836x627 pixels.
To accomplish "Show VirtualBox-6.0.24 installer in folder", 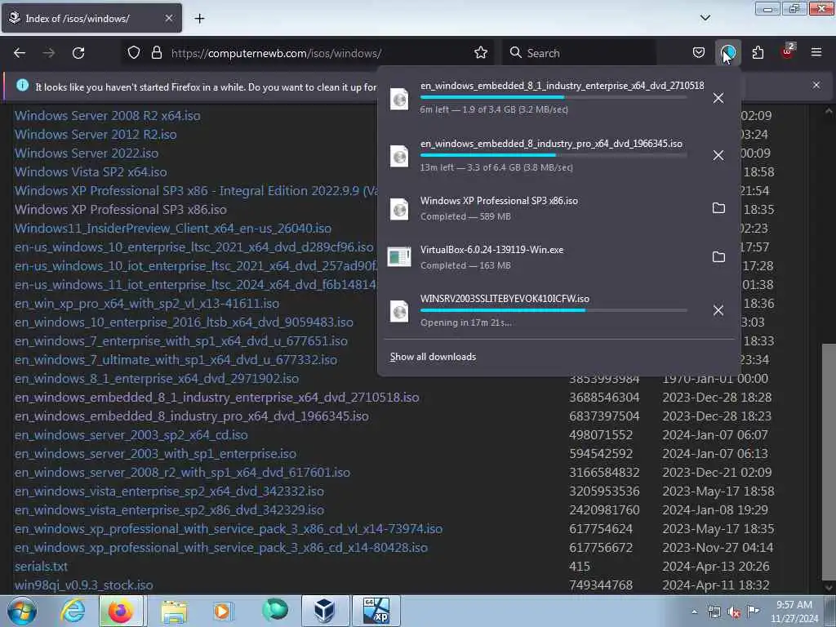I will pos(718,257).
